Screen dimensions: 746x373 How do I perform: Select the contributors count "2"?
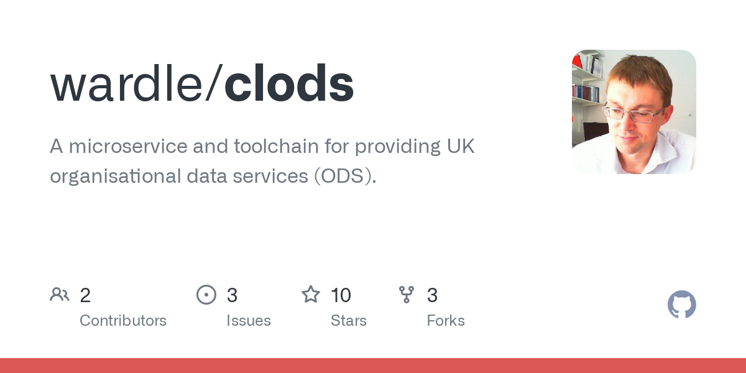85,295
